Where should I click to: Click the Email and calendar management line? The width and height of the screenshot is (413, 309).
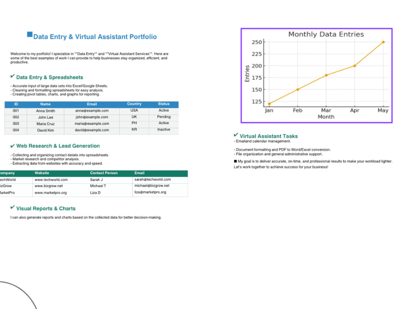pyautogui.click(x=262, y=141)
